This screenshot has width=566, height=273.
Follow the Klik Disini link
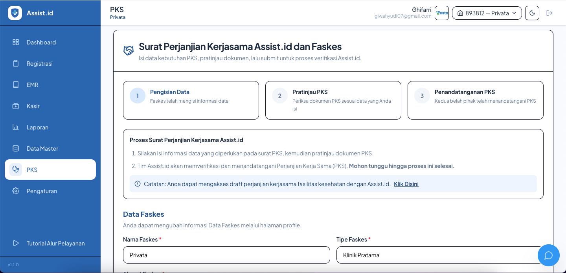click(x=406, y=184)
